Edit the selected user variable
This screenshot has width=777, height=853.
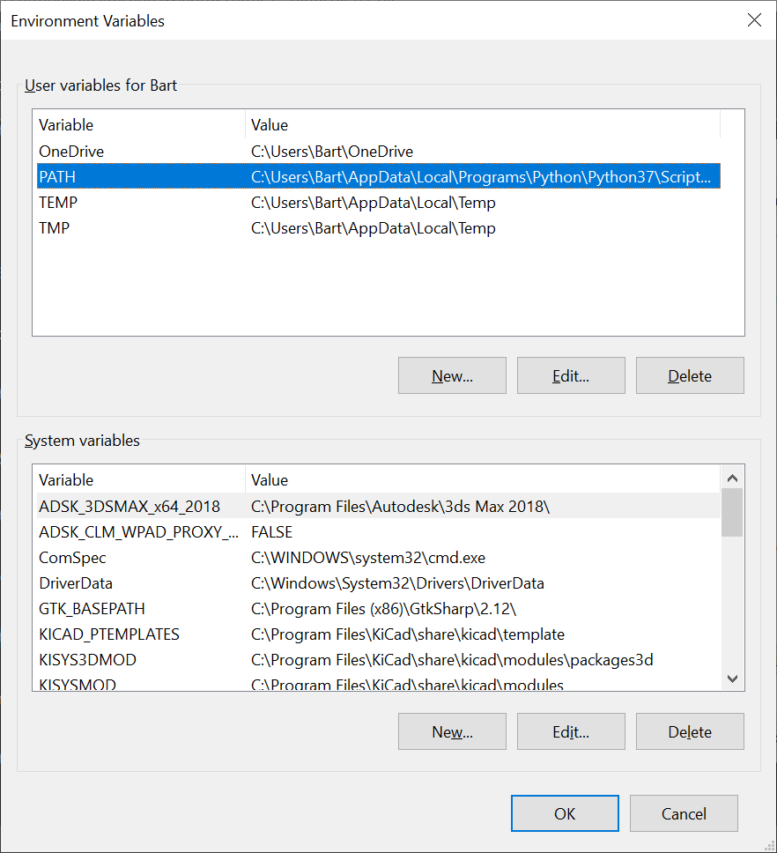(571, 375)
